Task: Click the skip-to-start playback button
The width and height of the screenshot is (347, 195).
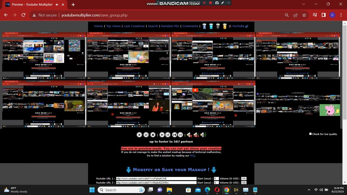Action: pyautogui.click(x=175, y=135)
